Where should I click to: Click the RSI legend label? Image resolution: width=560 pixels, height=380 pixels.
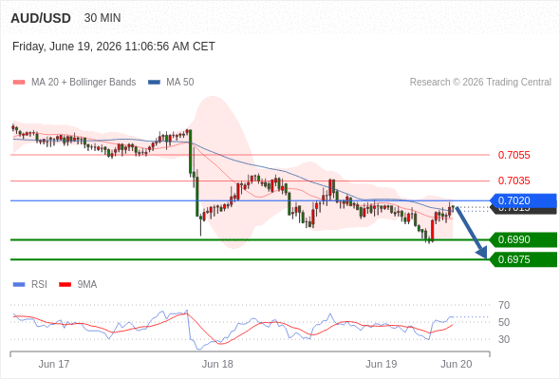39,285
